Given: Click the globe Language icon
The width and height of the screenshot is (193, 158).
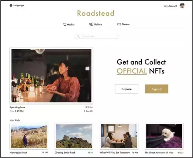Looking at the screenshot, I should coord(11,5).
